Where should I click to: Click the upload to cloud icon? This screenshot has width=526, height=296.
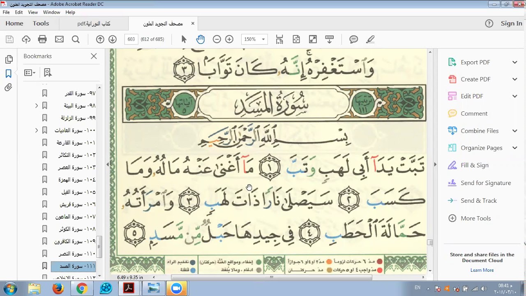[26, 39]
